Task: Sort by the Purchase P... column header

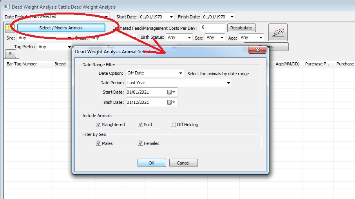Action: (x=318, y=64)
